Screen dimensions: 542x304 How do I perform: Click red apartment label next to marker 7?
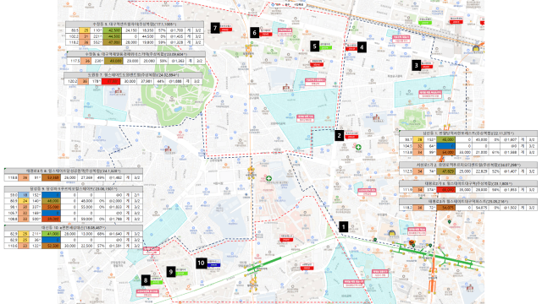[225, 28]
